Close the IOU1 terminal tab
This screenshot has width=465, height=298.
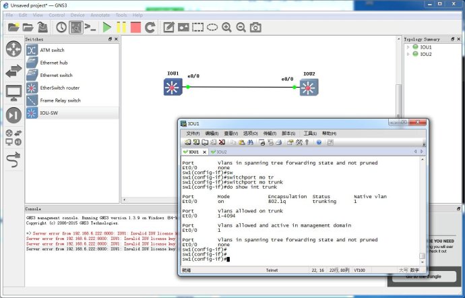[x=204, y=152]
